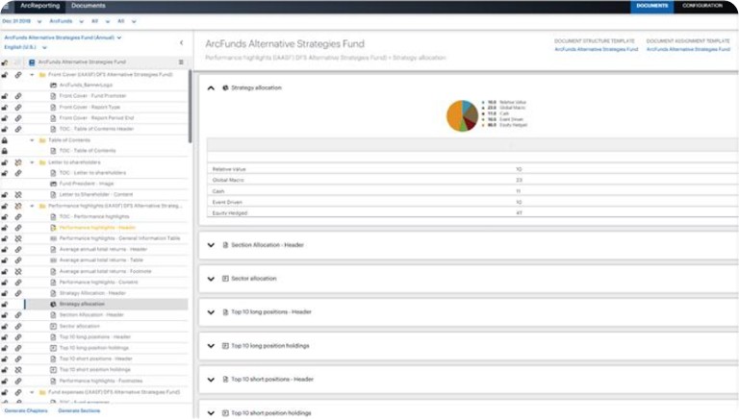Image resolution: width=739 pixels, height=420 pixels.
Task: Click the Strategy allocation pie chart
Action: tap(462, 116)
